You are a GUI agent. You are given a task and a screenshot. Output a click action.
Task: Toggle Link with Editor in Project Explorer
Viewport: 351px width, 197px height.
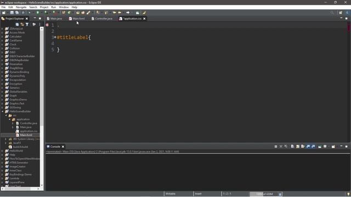(x=22, y=24)
